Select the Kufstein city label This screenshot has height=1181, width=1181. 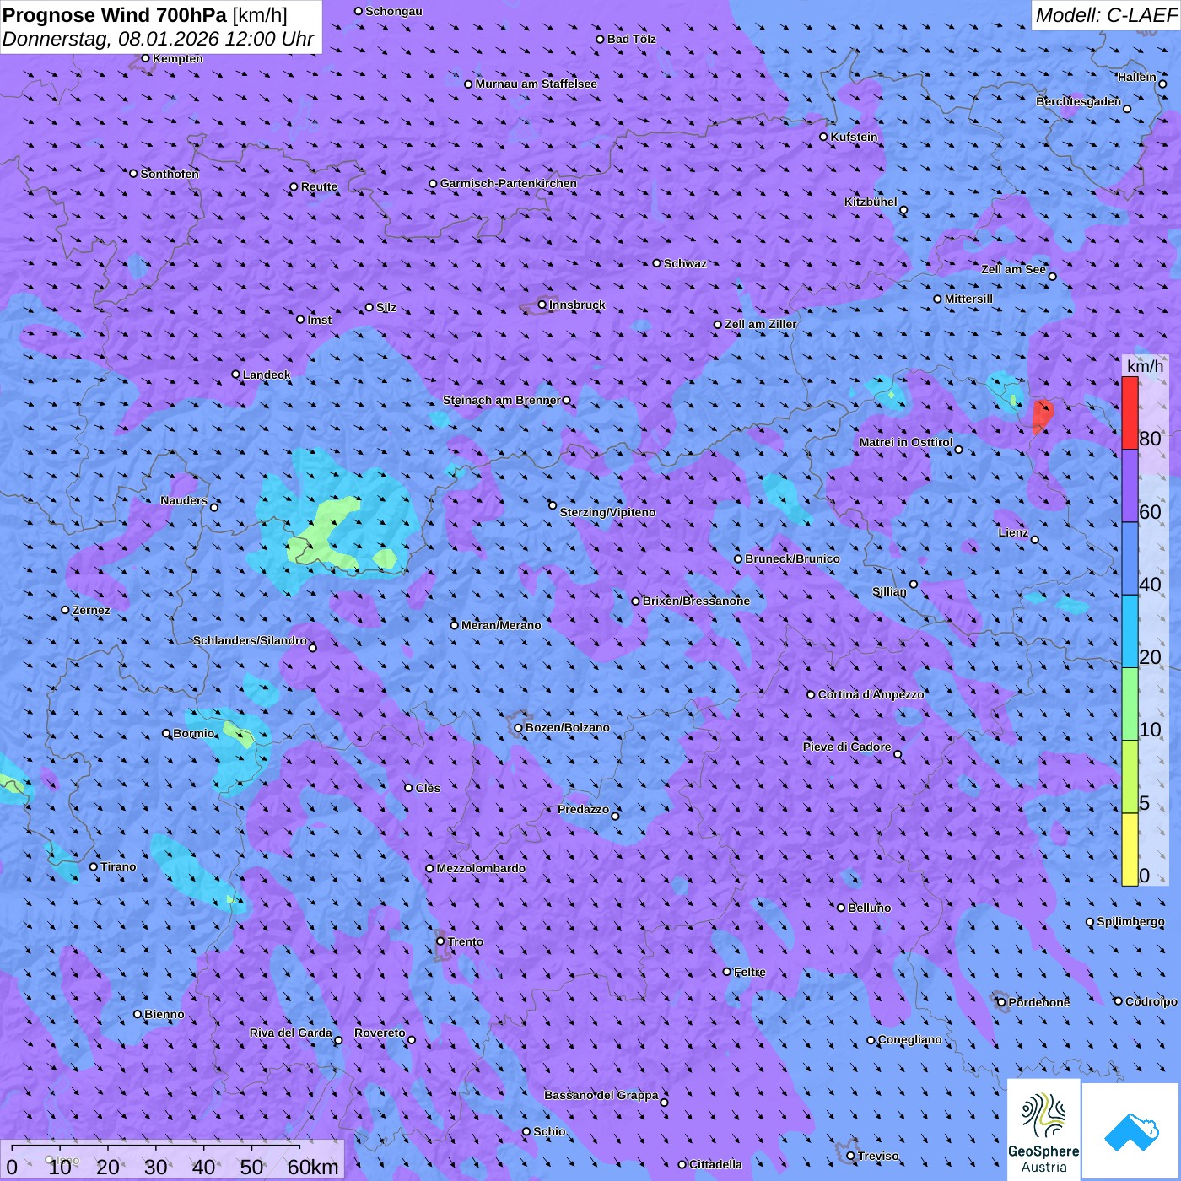[x=854, y=137]
